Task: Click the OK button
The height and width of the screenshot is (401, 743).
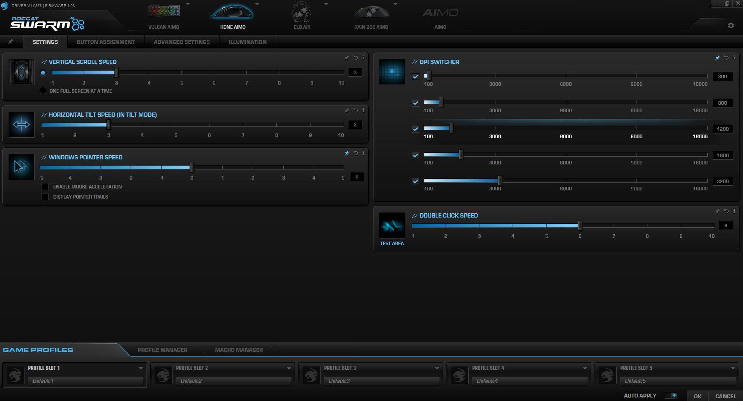Action: tap(697, 396)
